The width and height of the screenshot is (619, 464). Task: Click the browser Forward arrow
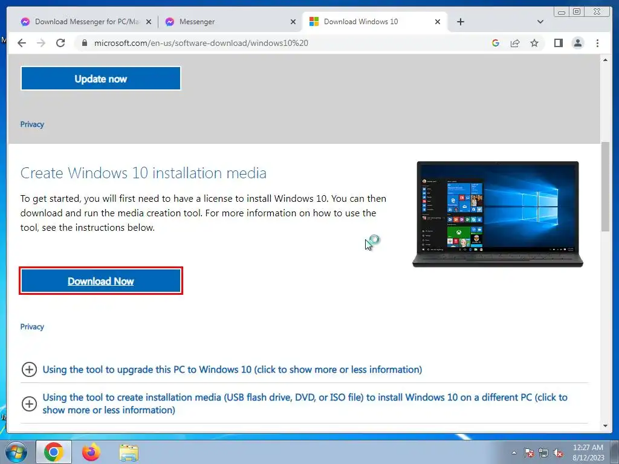click(x=41, y=43)
